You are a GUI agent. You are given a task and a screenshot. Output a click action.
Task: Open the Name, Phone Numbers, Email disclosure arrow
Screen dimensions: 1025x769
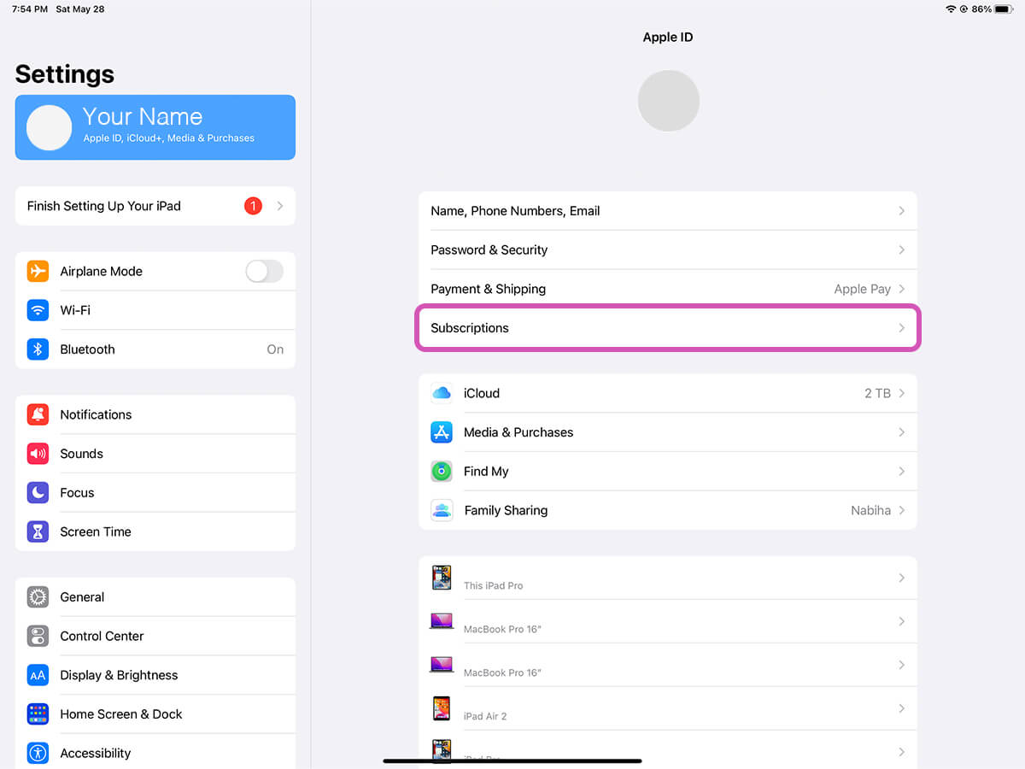[x=901, y=211]
